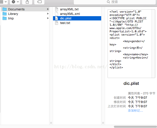Click the dic.plist file icon
Screen dimensions: 157x128
click(x=57, y=18)
